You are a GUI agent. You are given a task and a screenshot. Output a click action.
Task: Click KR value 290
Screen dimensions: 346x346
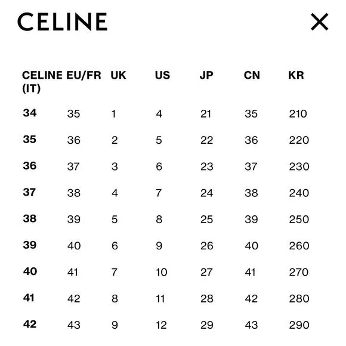[x=299, y=325]
